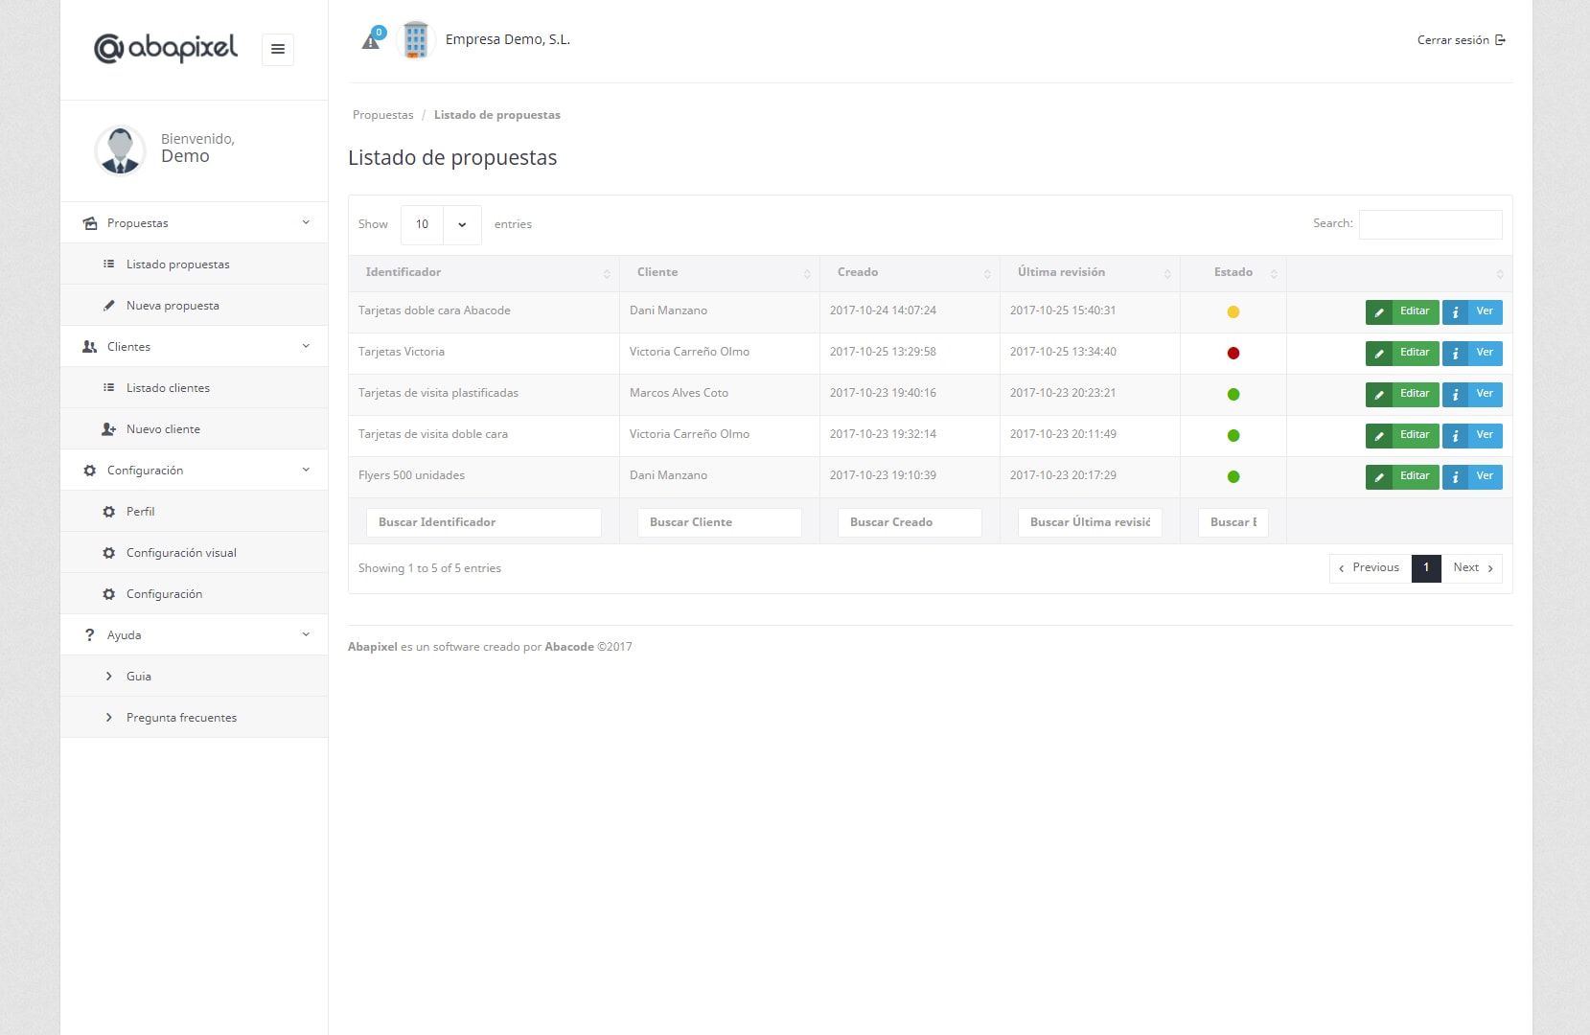Click the list icon beside Listado clientes
1590x1035 pixels.
[108, 388]
